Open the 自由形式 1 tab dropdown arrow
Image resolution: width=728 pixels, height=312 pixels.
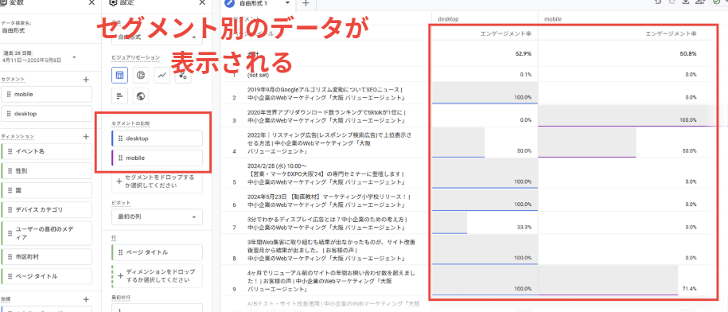[x=288, y=3]
